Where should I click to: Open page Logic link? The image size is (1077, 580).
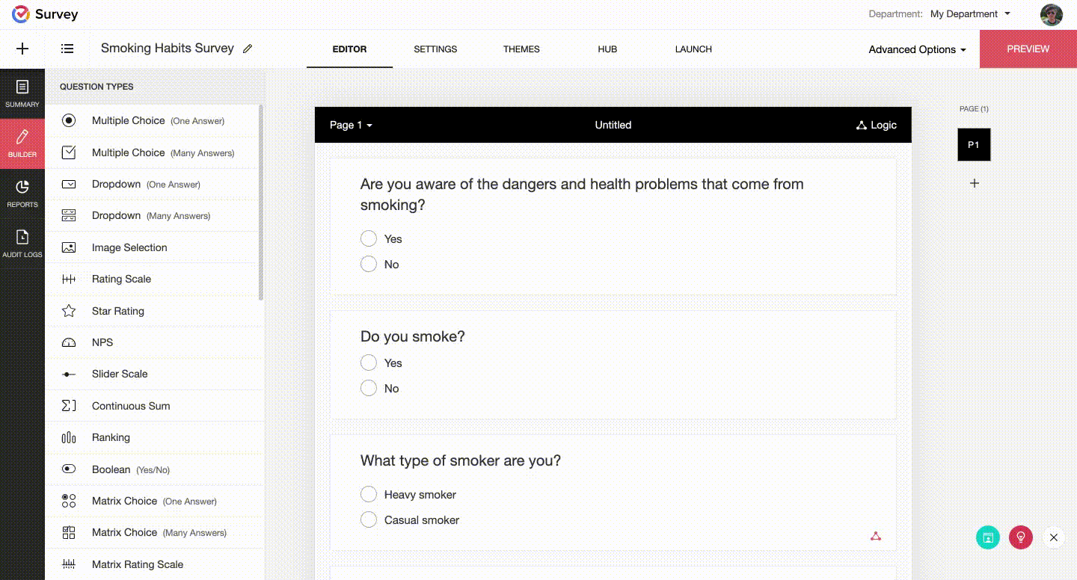(x=876, y=125)
